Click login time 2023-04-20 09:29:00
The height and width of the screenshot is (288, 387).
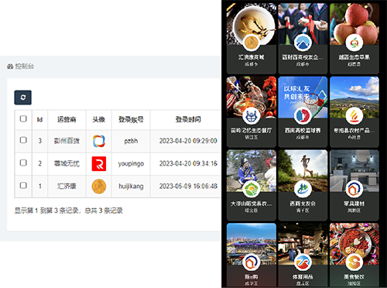click(188, 141)
